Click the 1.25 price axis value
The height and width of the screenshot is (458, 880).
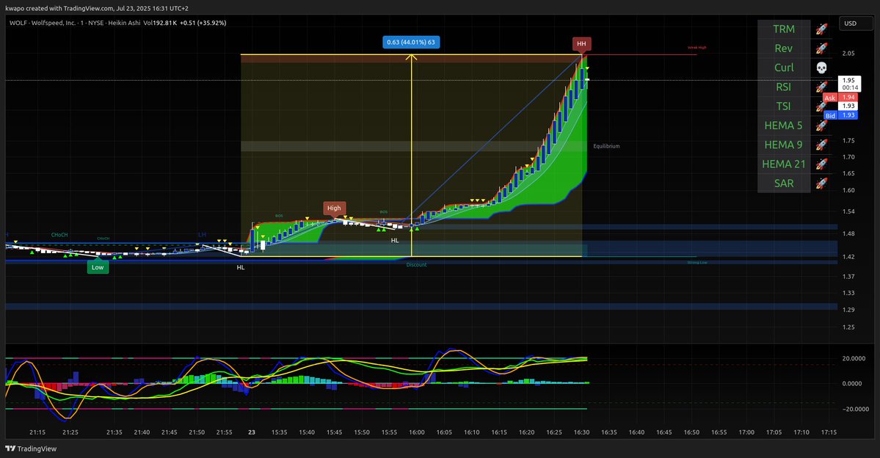pos(848,327)
